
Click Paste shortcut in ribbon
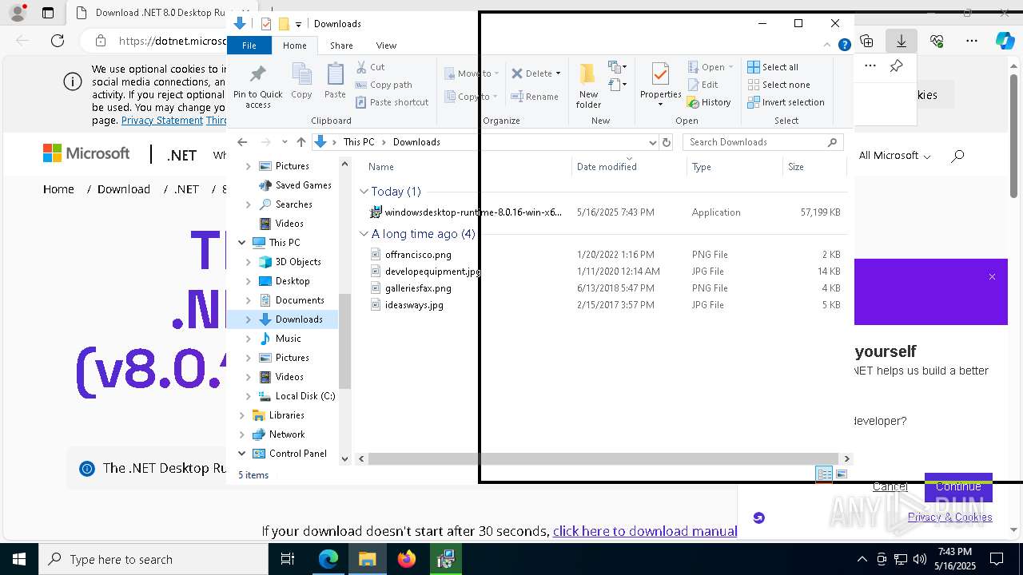pyautogui.click(x=392, y=102)
